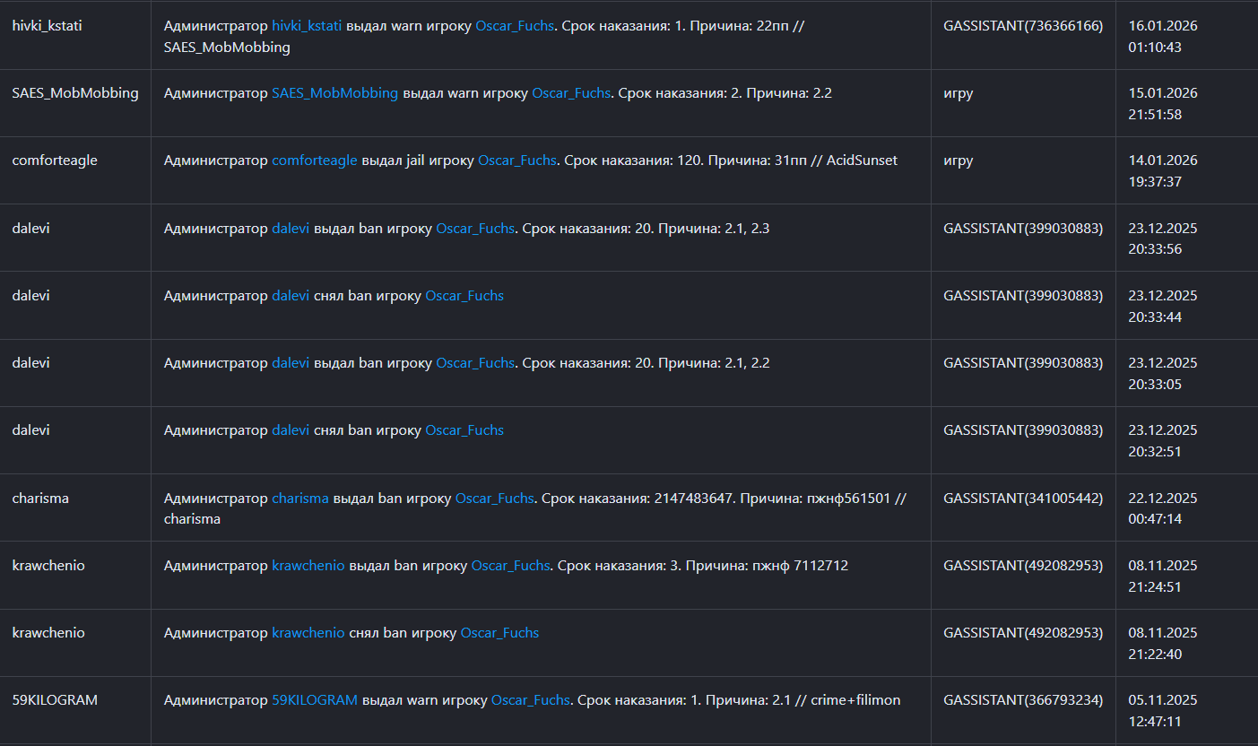1258x746 pixels.
Task: Open comforteagle link in the jail entry
Action: click(314, 160)
